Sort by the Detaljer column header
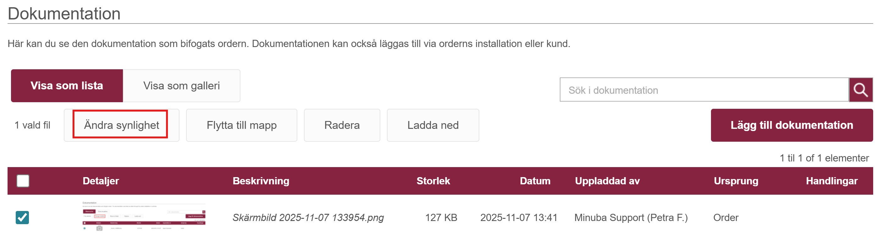 click(x=101, y=181)
